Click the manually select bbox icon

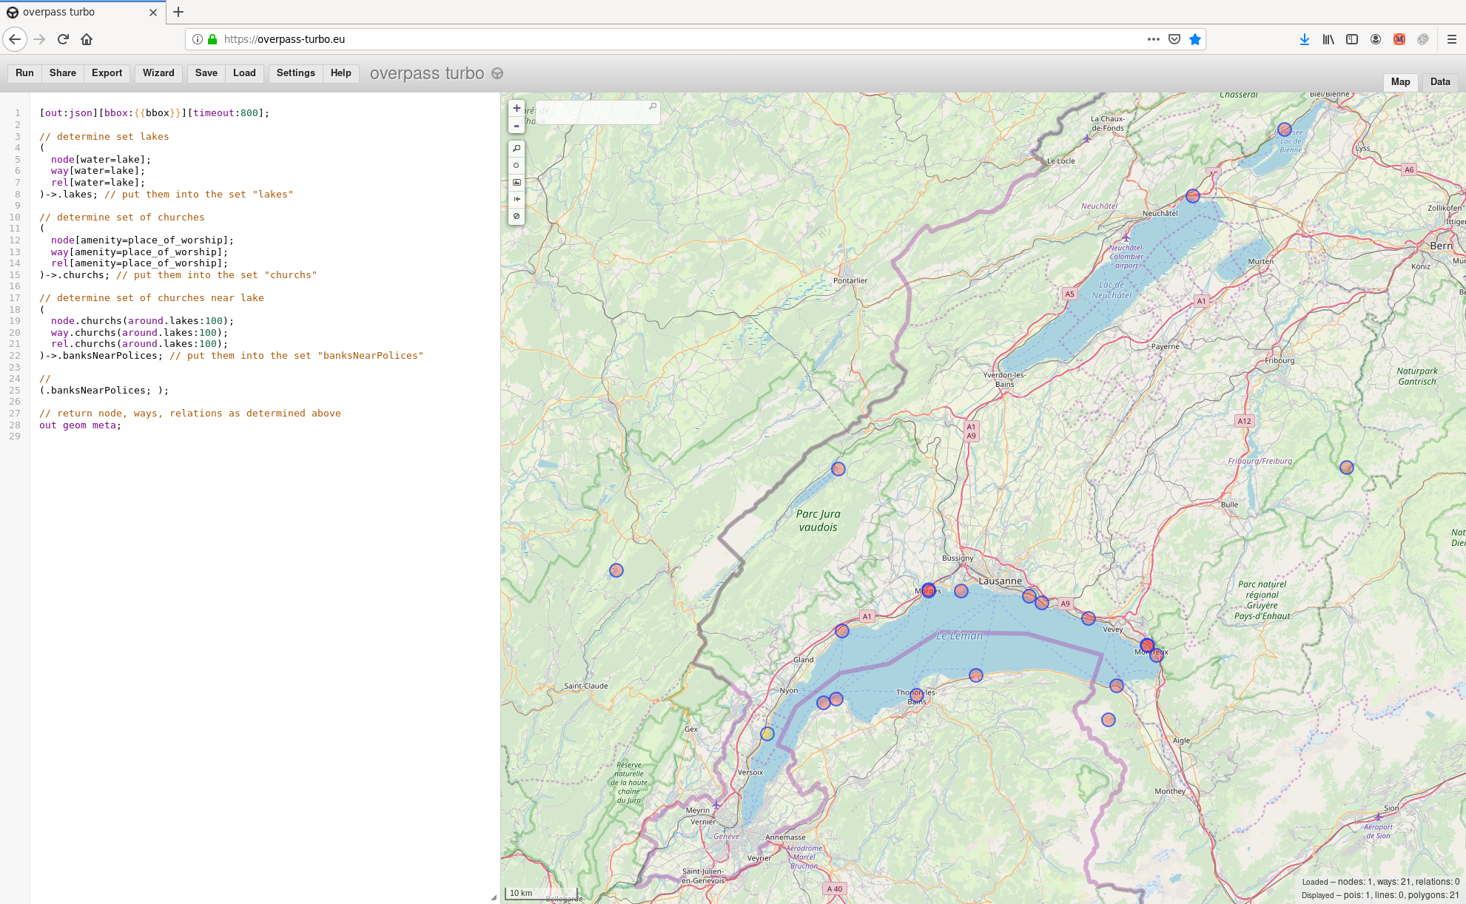click(x=517, y=183)
